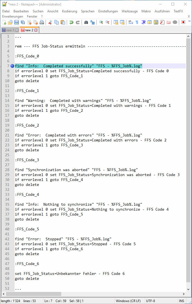192x304 pixels.
Task: Click vertical scrollbar up arrow
Action: pyautogui.click(x=188, y=36)
